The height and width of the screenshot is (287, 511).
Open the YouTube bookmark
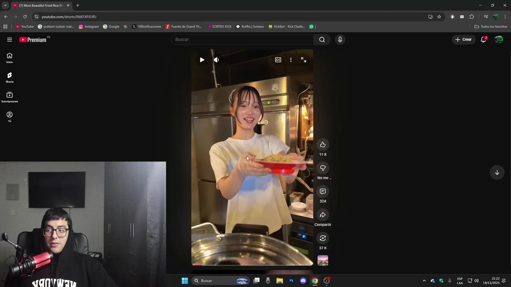(24, 27)
